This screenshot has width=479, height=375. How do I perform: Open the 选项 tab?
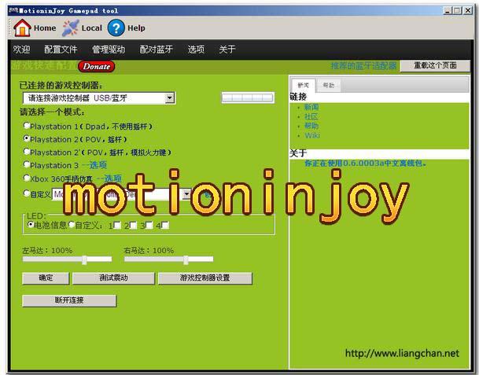pos(196,50)
